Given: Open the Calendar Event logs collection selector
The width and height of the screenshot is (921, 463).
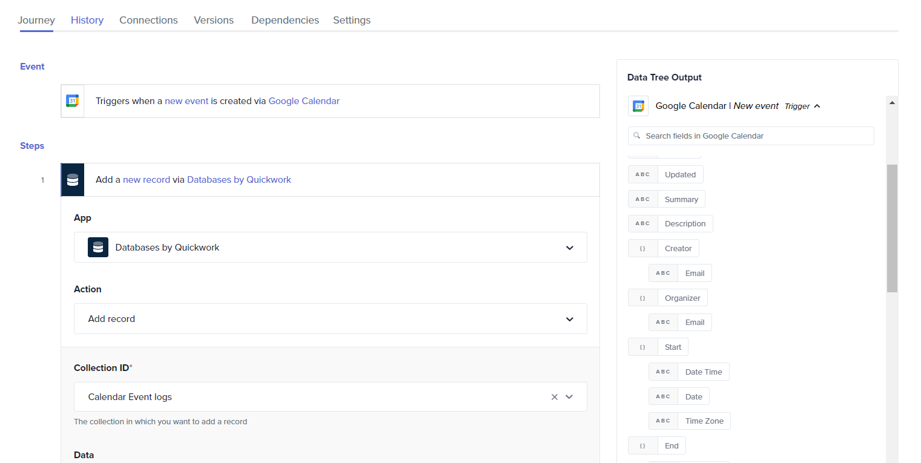Looking at the screenshot, I should pyautogui.click(x=330, y=396).
